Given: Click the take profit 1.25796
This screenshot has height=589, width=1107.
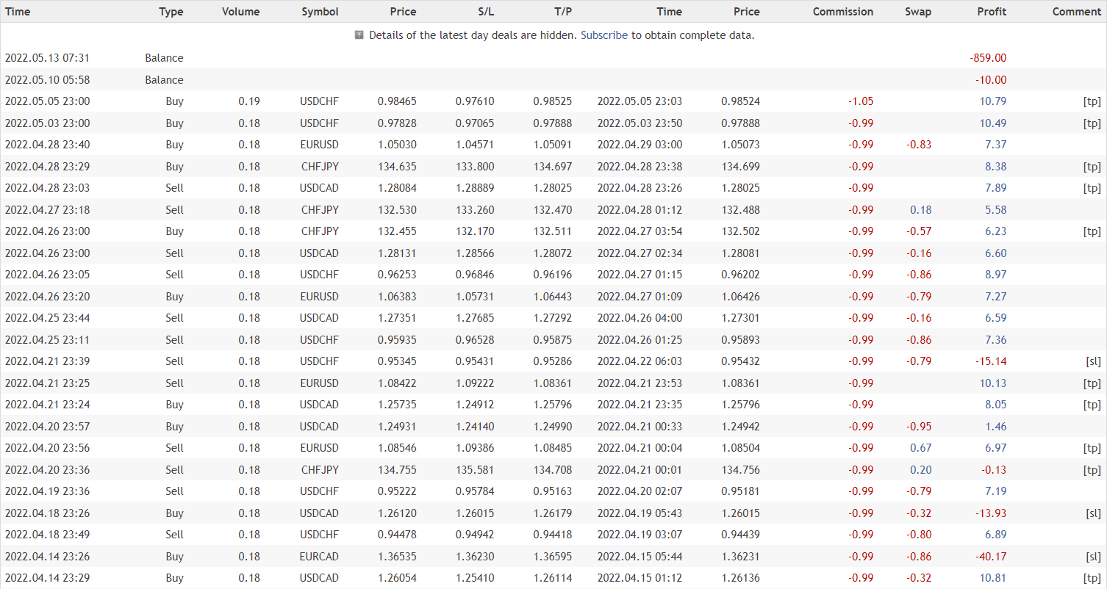Looking at the screenshot, I should 553,405.
